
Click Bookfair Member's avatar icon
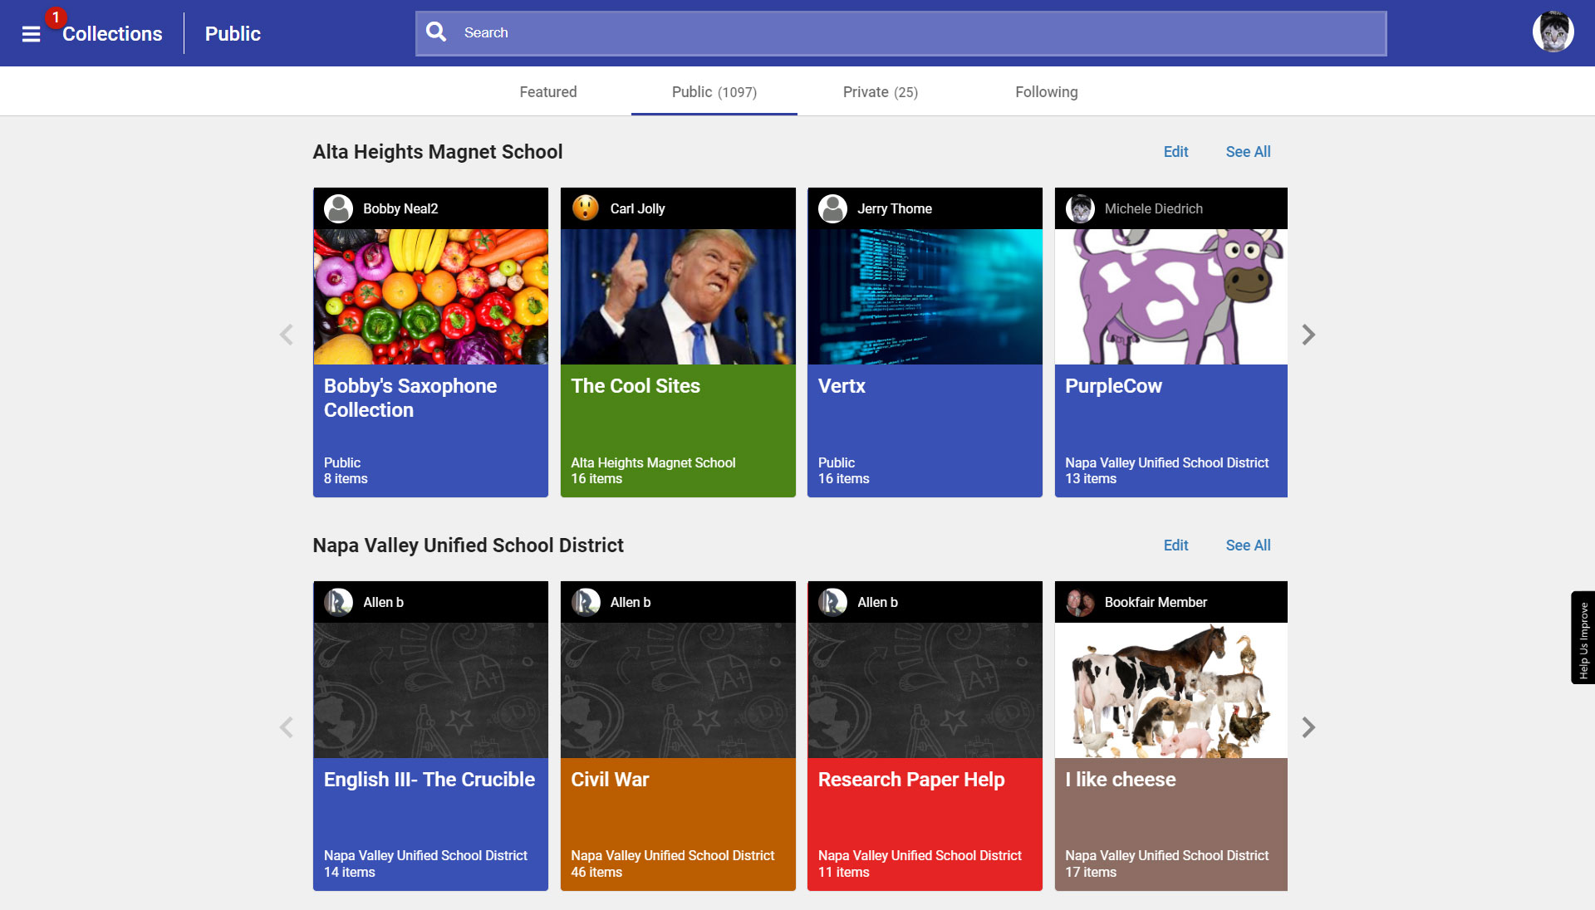click(1080, 602)
